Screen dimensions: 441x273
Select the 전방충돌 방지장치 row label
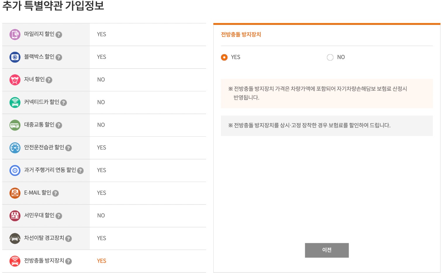click(x=44, y=260)
